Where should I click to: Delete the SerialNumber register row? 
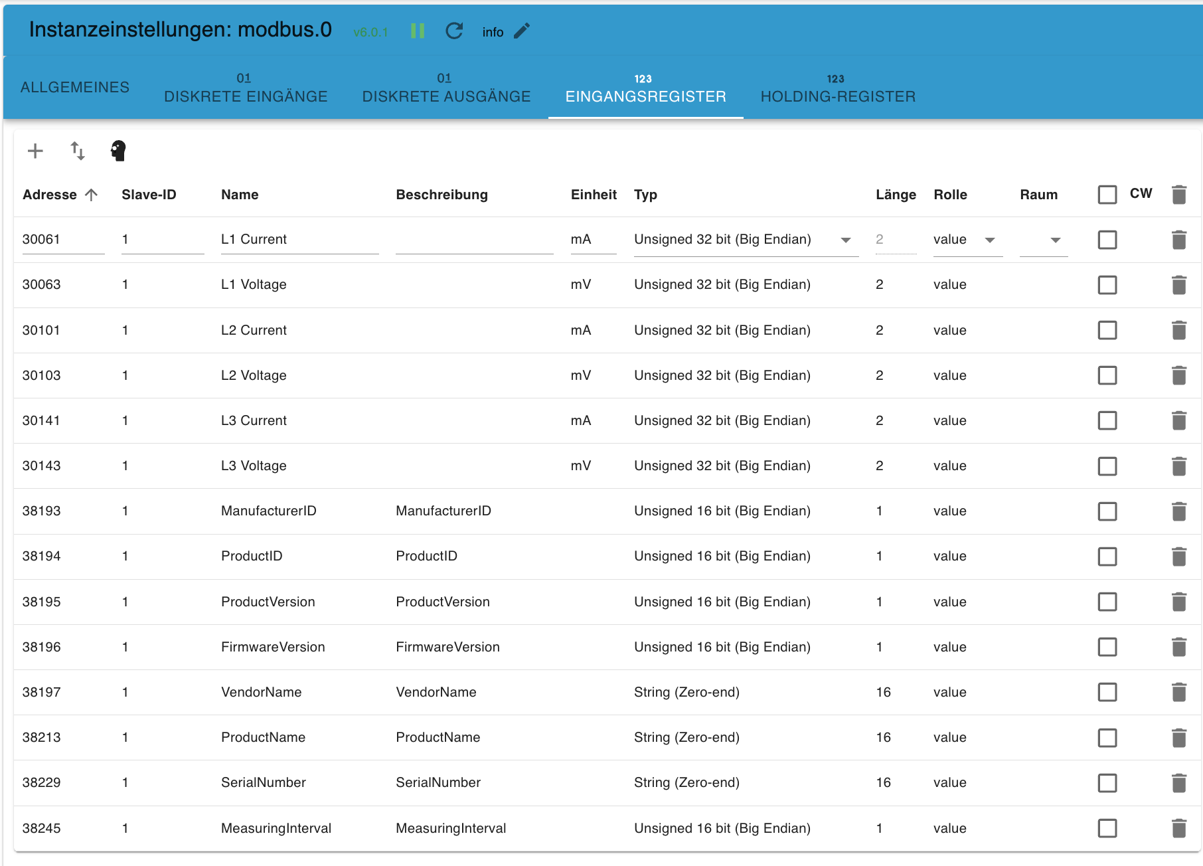[x=1178, y=783]
